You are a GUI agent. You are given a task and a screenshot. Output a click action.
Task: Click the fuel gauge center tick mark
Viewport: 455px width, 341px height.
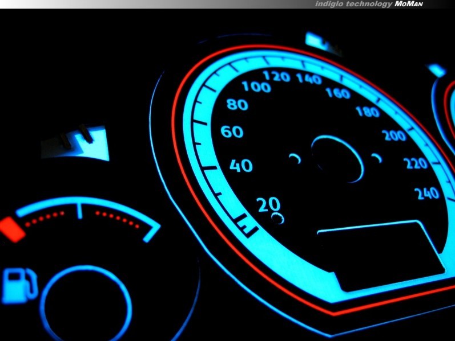80,212
